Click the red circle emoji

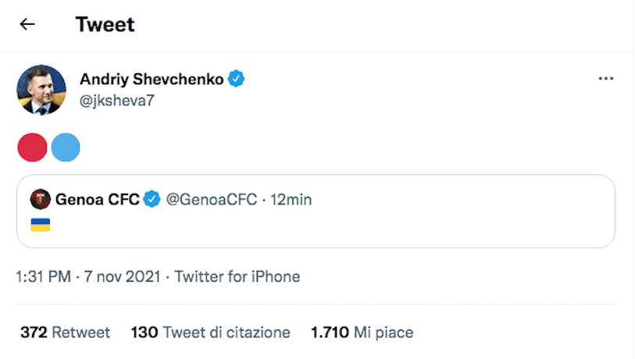32,147
